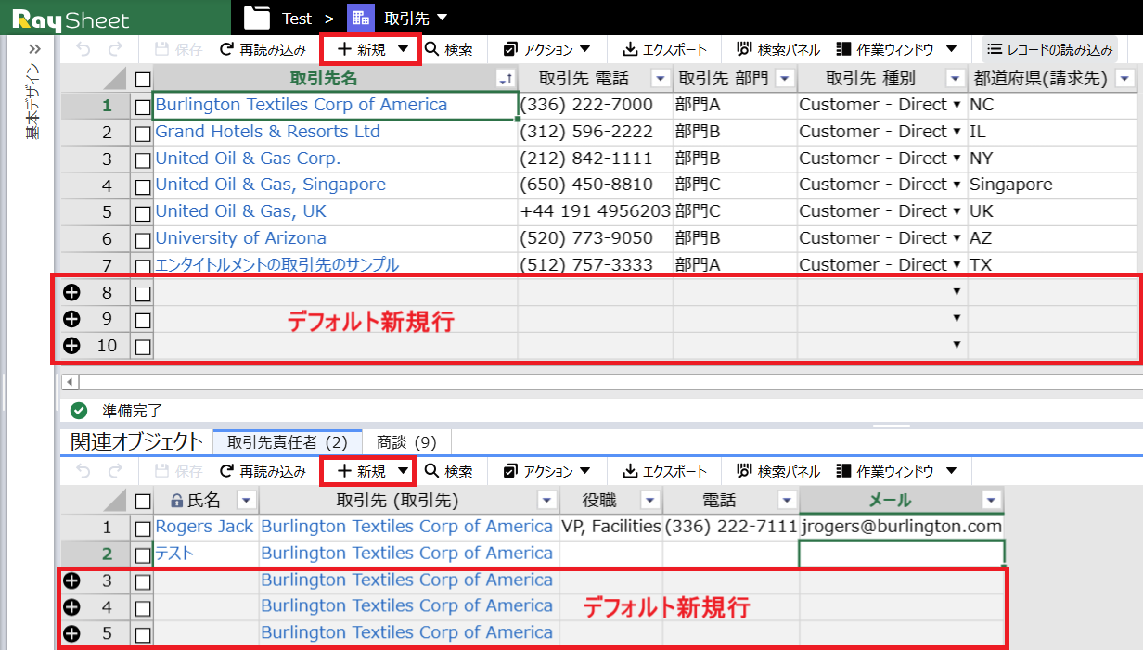Screen dimensions: 1143x650
Task: Open 検索パネル in the upper toolbar
Action: click(777, 49)
